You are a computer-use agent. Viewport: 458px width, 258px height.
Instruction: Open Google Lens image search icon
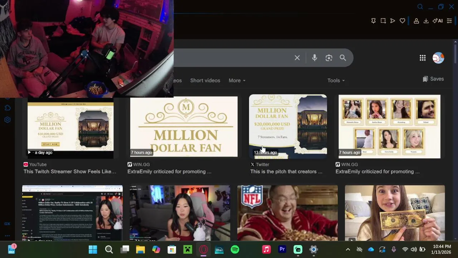(329, 58)
